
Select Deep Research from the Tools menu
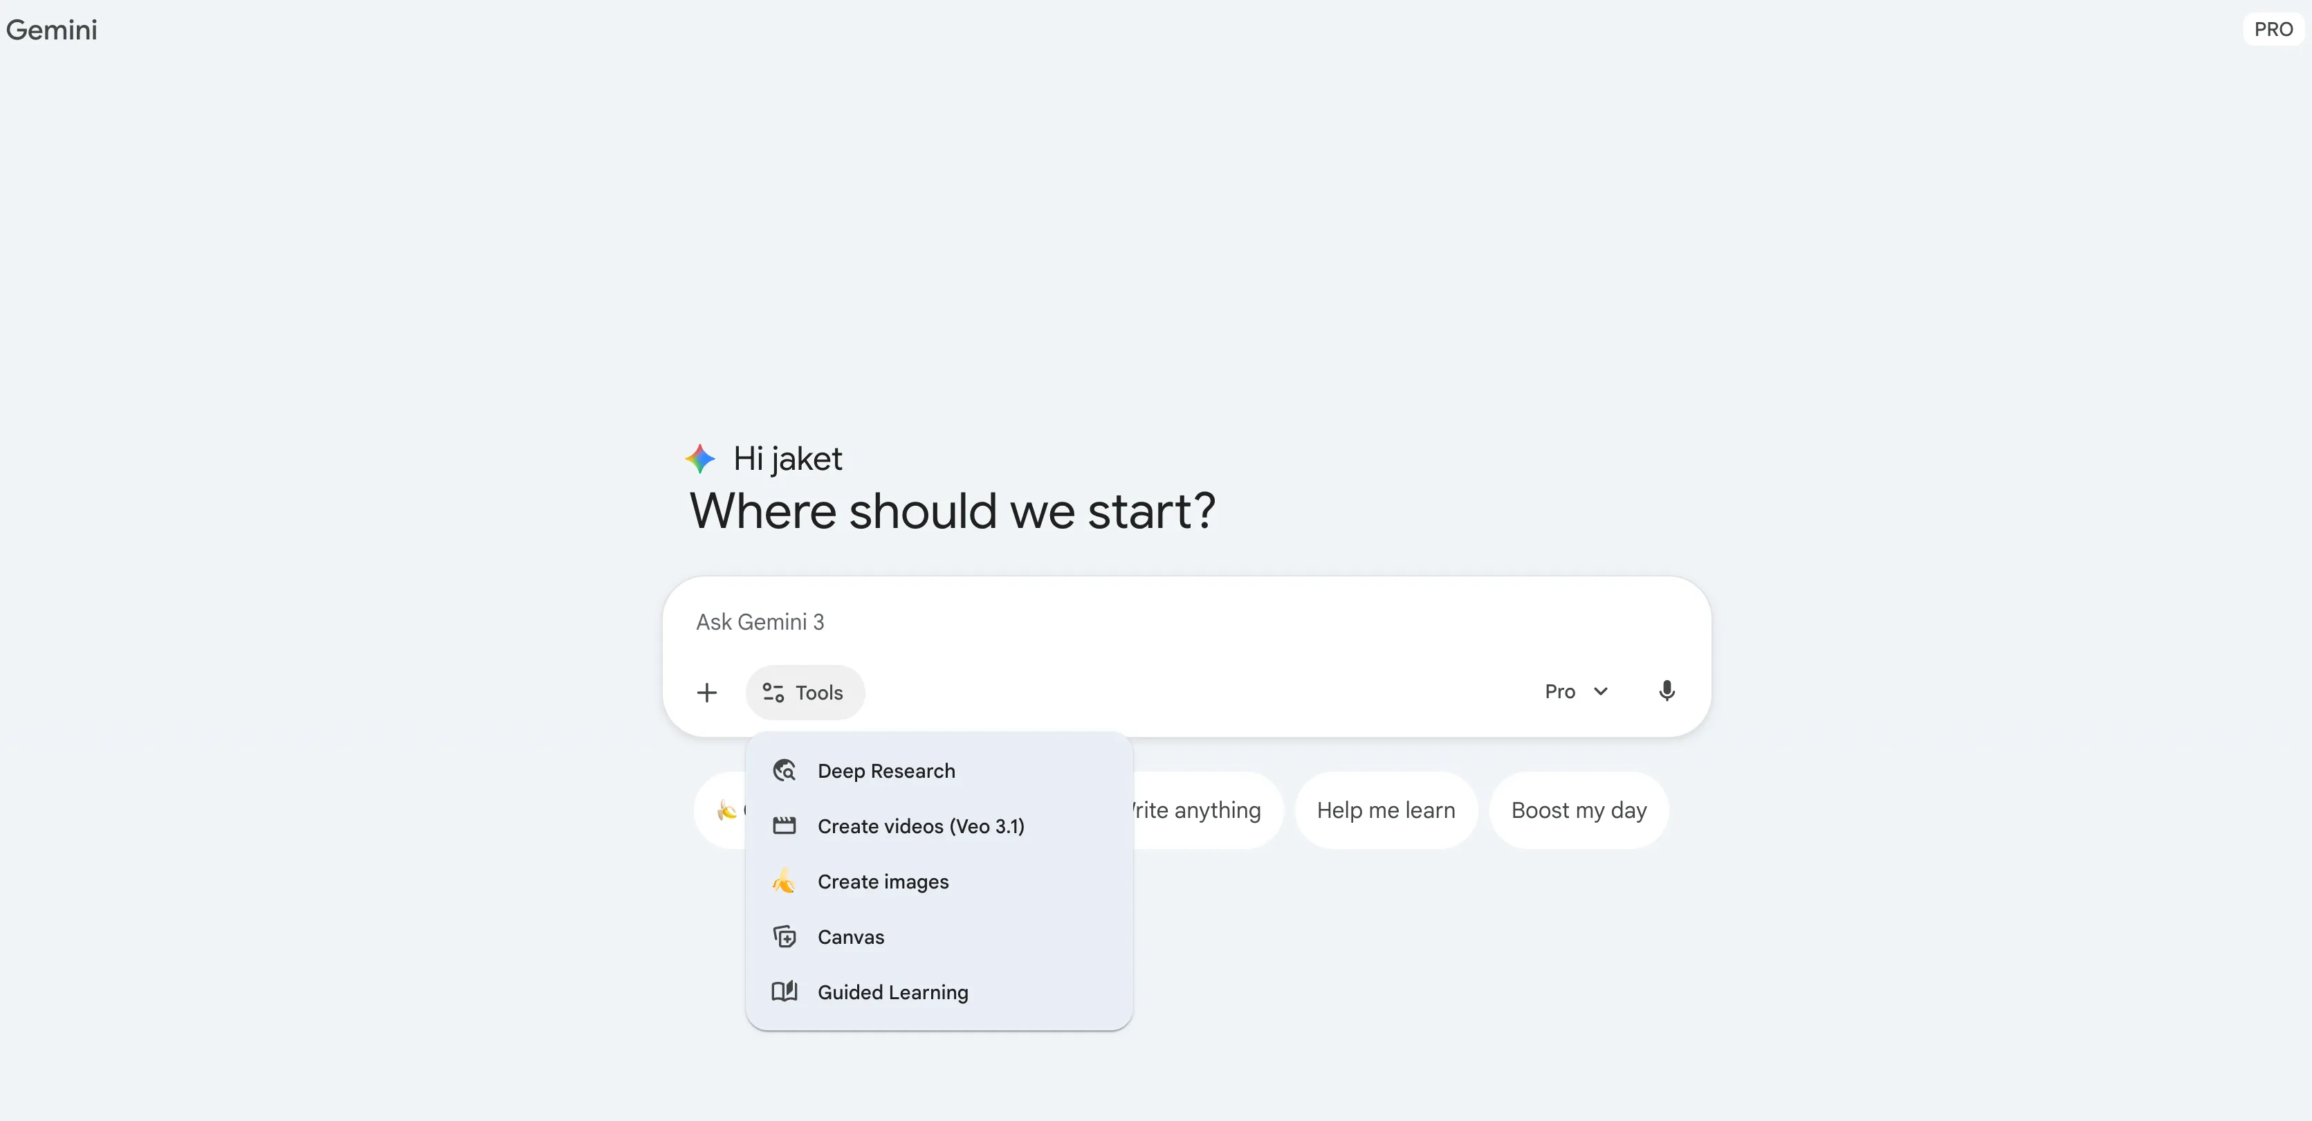tap(886, 770)
